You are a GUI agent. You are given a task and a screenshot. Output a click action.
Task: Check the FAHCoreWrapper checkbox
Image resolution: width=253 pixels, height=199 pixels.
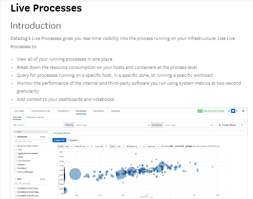pos(16,172)
